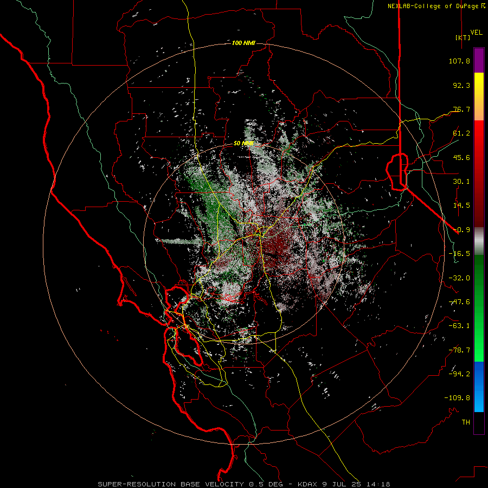Select the -16.5 legend value
This screenshot has height=488, width=488.
459,254
